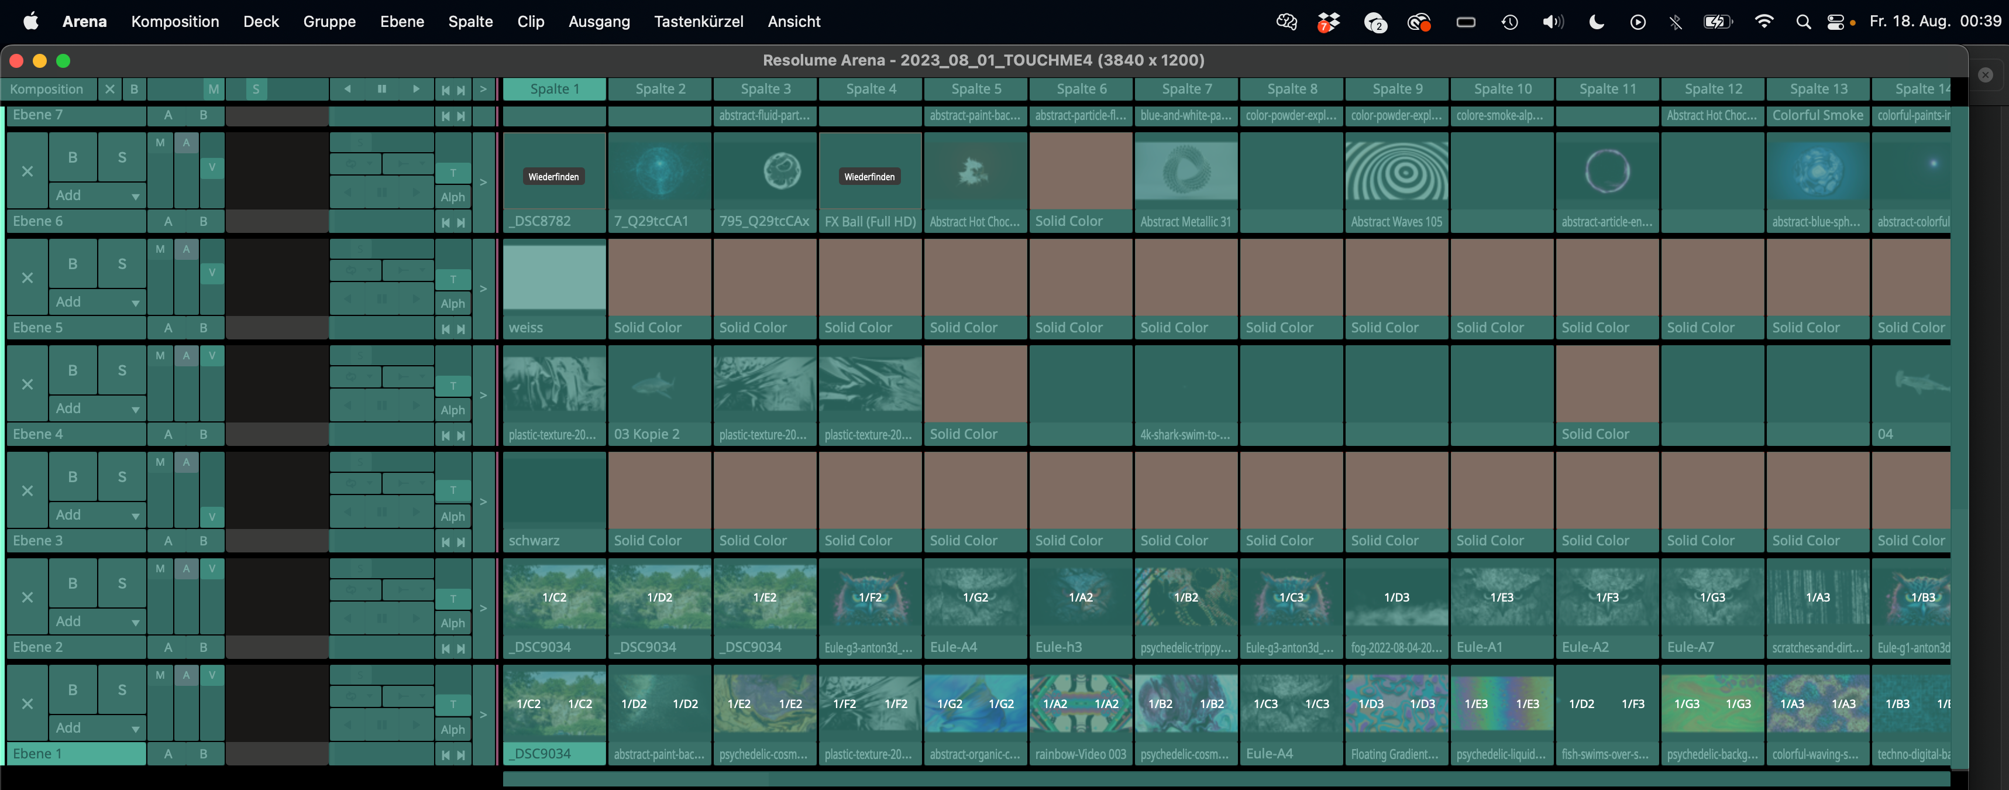Open the Add blend dropdown on Ebene 4
The width and height of the screenshot is (2009, 790).
click(x=97, y=408)
